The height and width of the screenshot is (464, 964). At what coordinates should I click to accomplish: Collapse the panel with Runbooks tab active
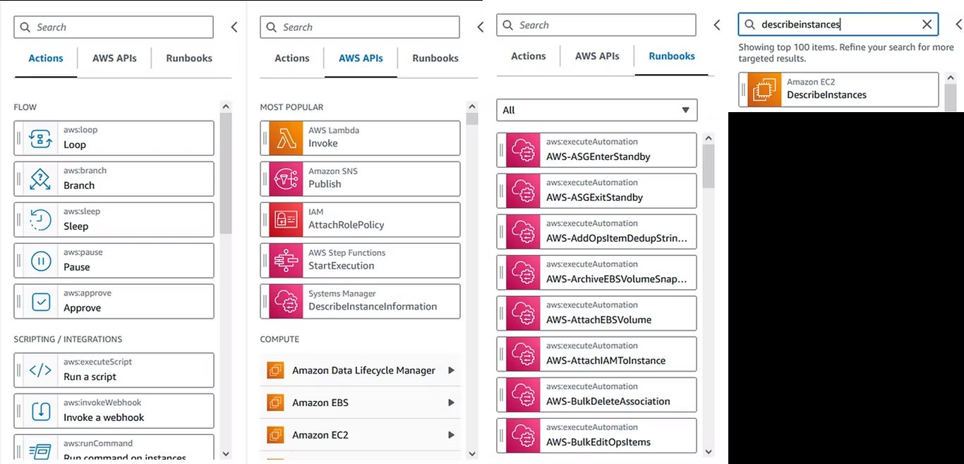click(x=717, y=25)
